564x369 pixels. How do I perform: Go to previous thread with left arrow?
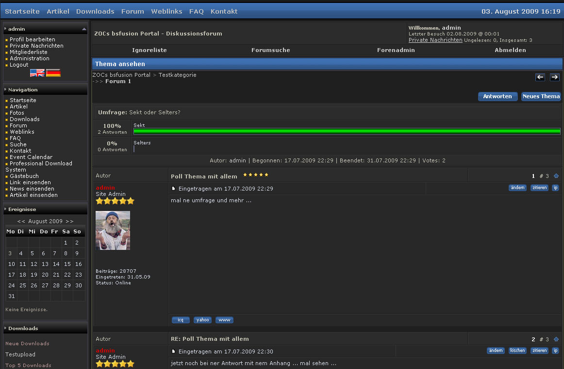540,77
